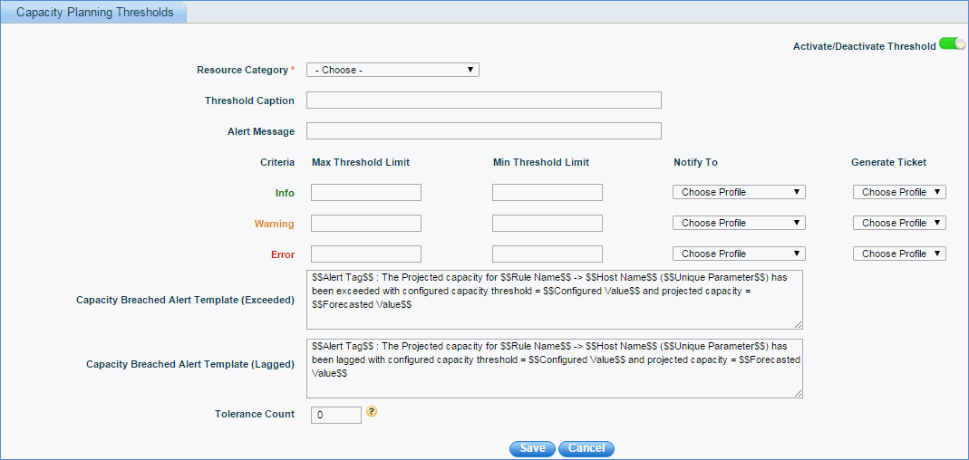Open the Info Generate Ticket dropdown

[x=899, y=192]
